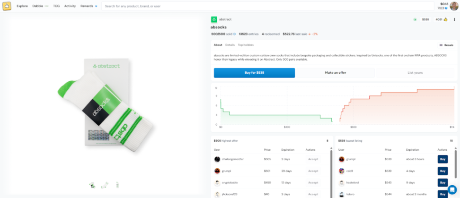Click grumpl's avatar in the listings table

point(342,159)
